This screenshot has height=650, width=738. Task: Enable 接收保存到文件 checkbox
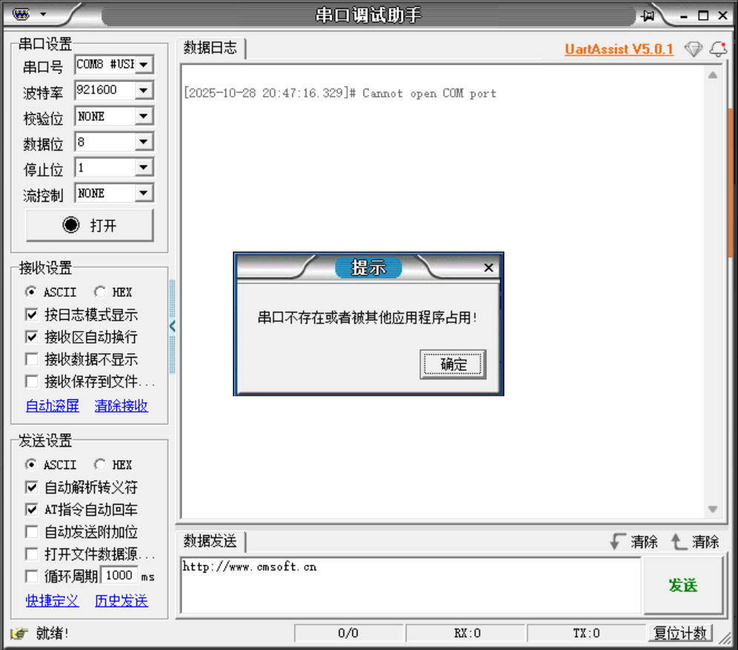(32, 381)
